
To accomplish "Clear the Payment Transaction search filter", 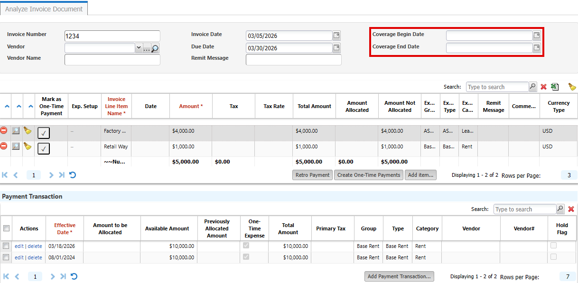I will 571,209.
